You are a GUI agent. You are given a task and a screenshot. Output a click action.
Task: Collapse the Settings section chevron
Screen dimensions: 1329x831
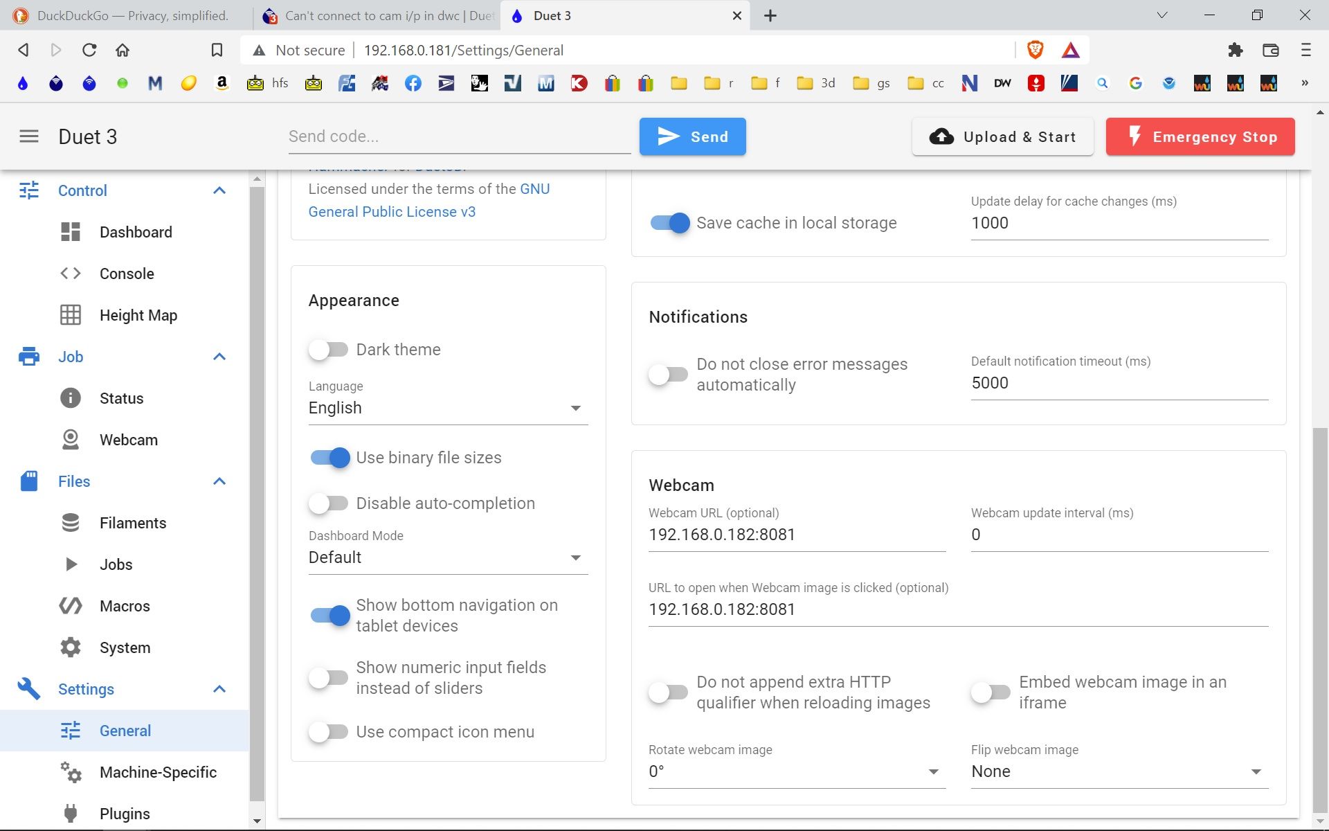pyautogui.click(x=219, y=689)
